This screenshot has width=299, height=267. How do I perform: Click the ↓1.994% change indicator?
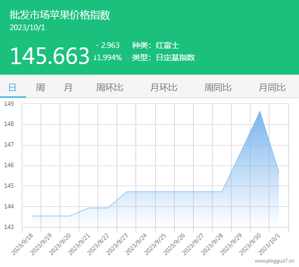(108, 57)
